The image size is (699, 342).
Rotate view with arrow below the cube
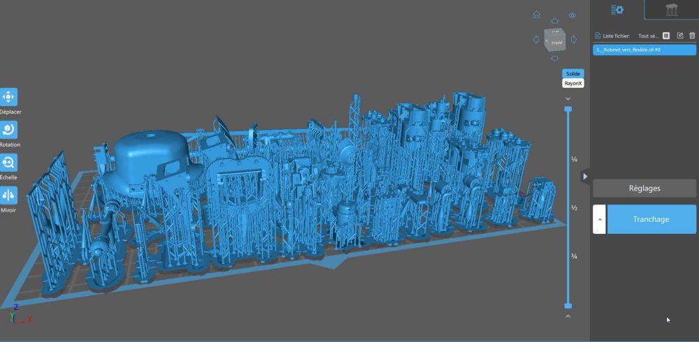tap(554, 59)
